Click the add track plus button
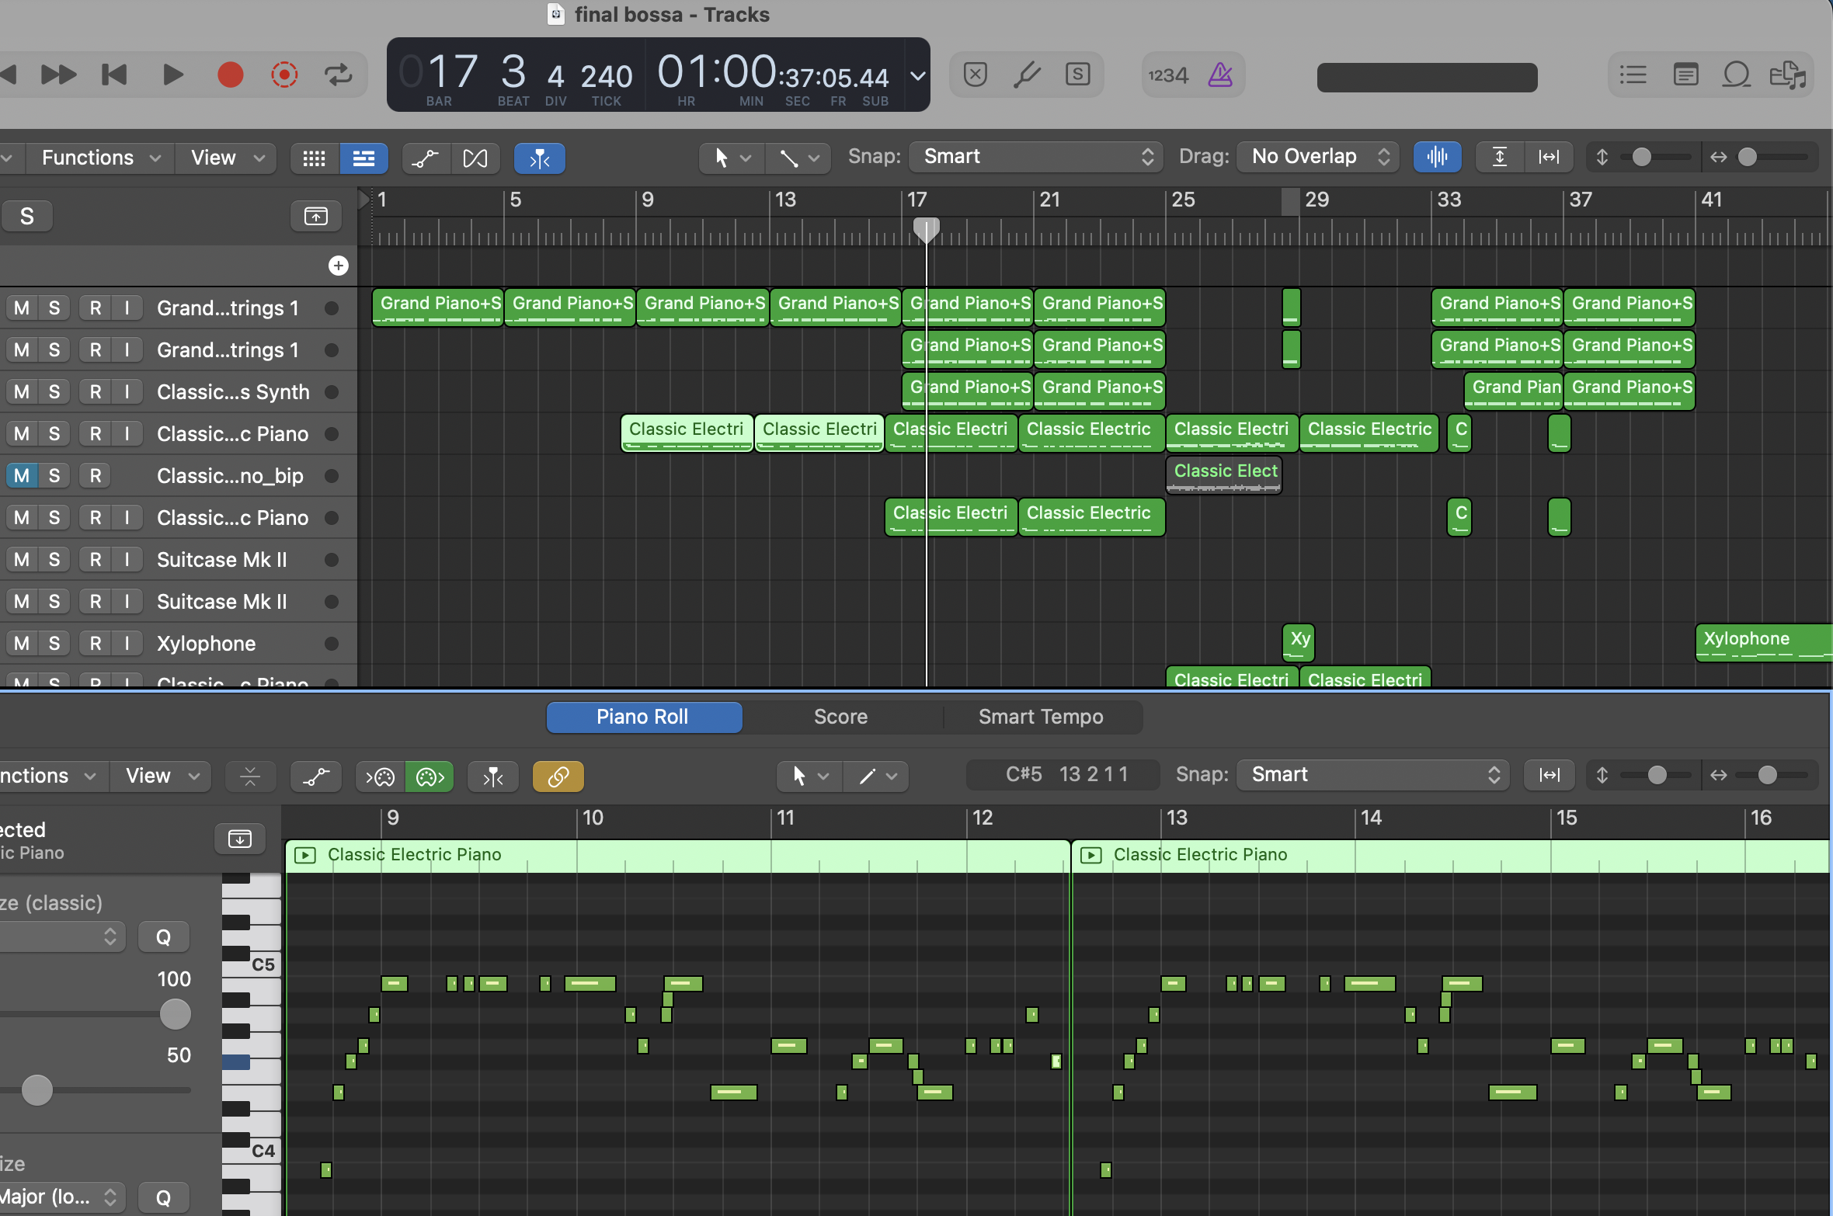Viewport: 1833px width, 1216px height. 338,266
